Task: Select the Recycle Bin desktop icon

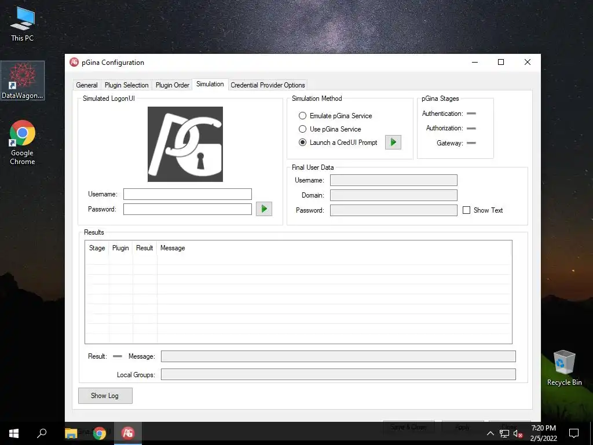Action: 564,368
